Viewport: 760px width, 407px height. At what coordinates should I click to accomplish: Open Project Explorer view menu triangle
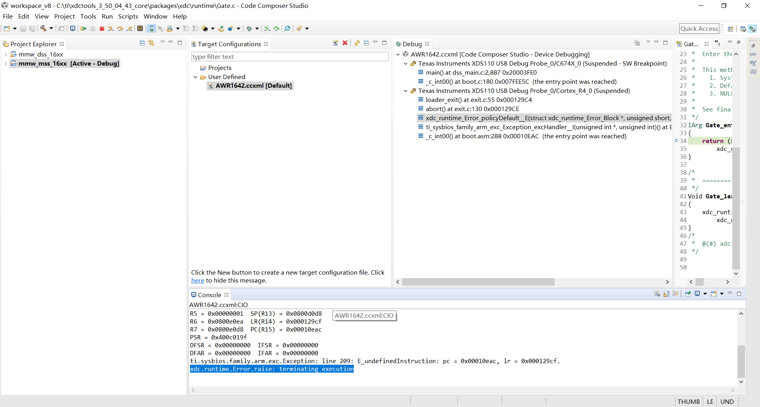(162, 42)
